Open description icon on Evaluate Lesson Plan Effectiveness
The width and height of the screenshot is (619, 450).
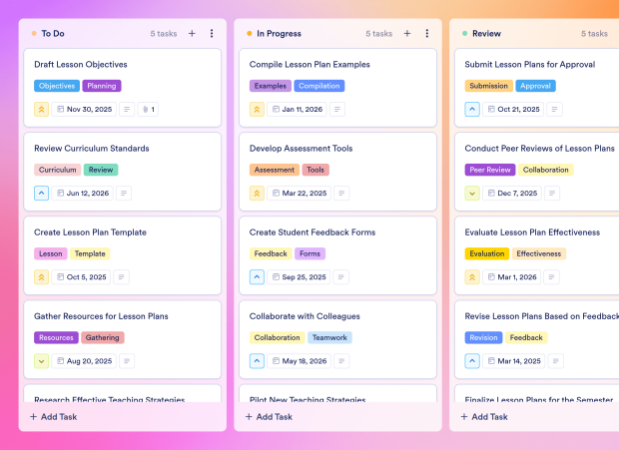[551, 277]
